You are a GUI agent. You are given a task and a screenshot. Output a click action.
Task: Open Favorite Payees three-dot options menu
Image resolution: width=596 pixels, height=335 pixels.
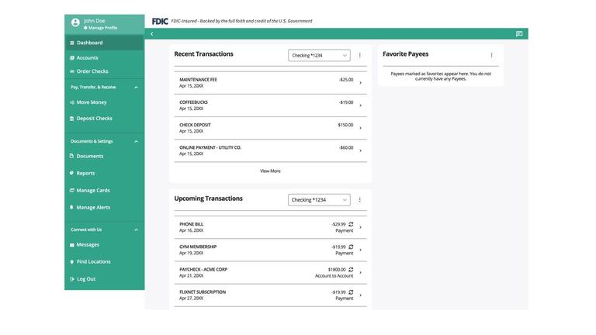[491, 55]
